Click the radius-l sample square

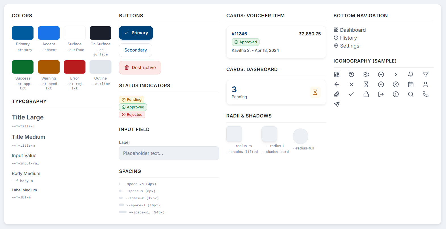(x=269, y=134)
